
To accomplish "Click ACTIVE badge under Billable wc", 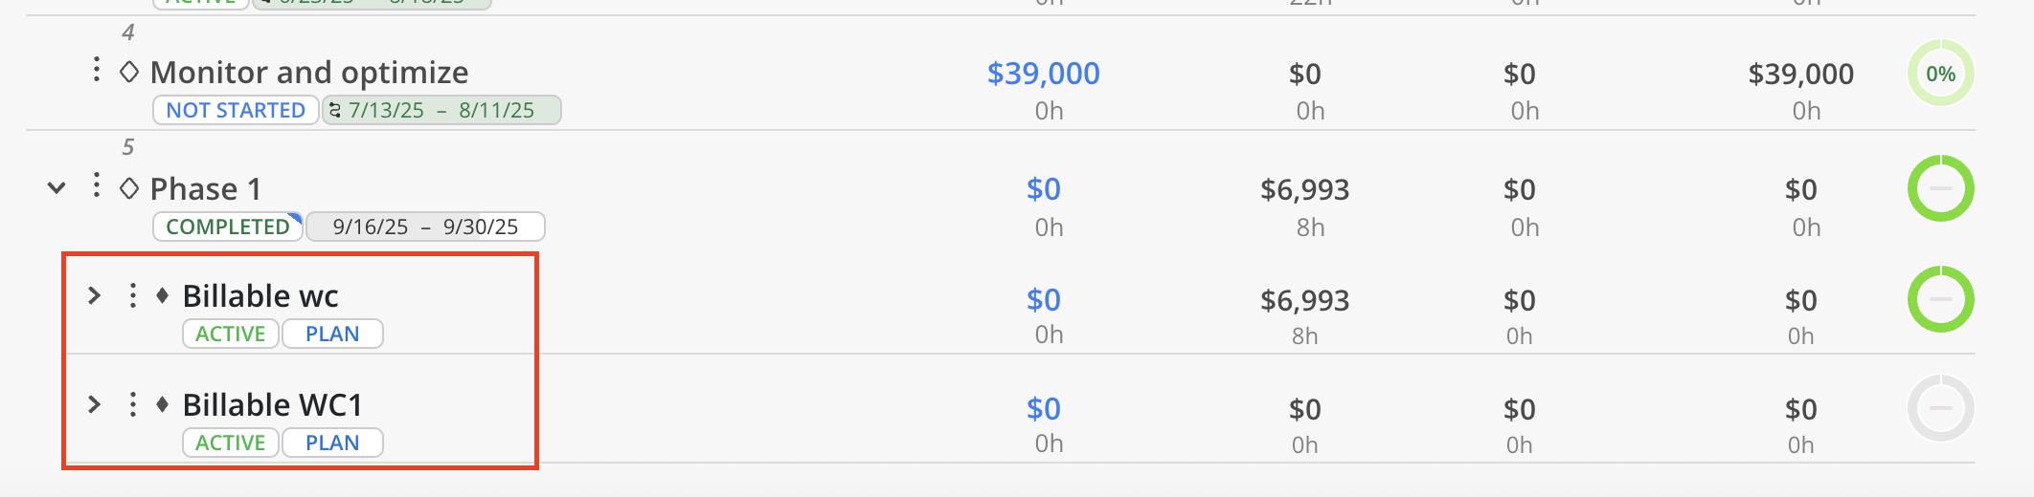I will (x=231, y=334).
